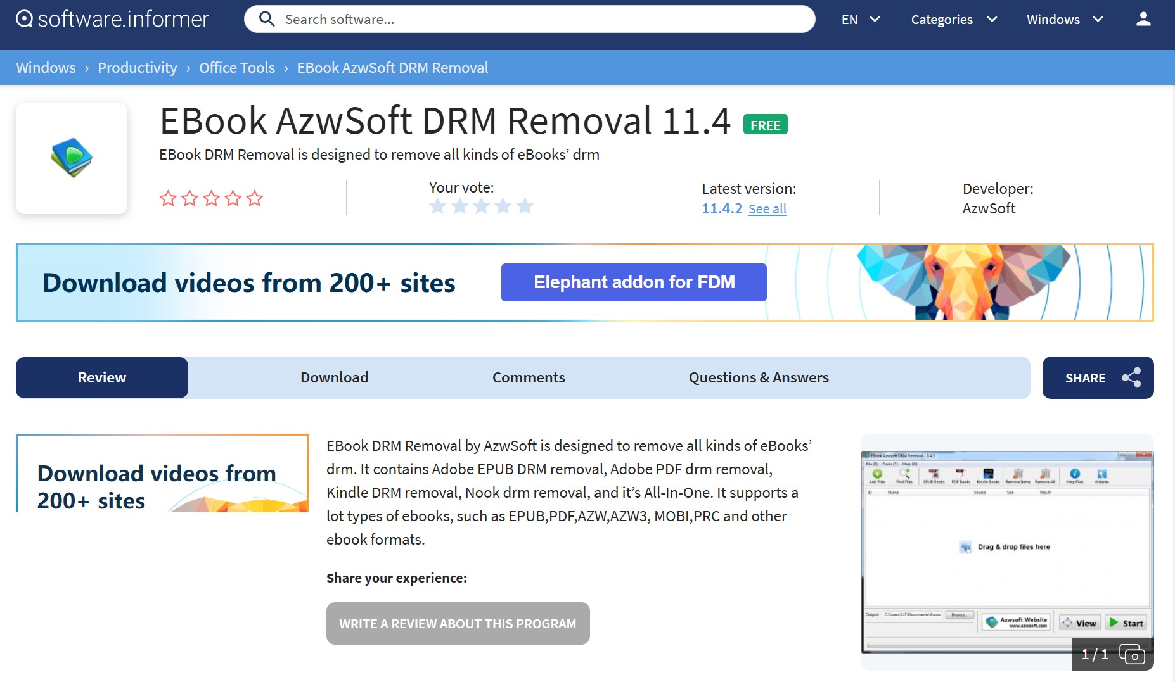Go to Windows breadcrumb

[x=46, y=68]
